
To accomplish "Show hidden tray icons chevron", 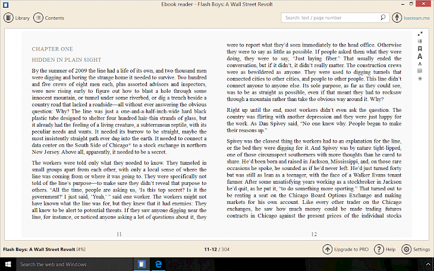I will 428,264.
